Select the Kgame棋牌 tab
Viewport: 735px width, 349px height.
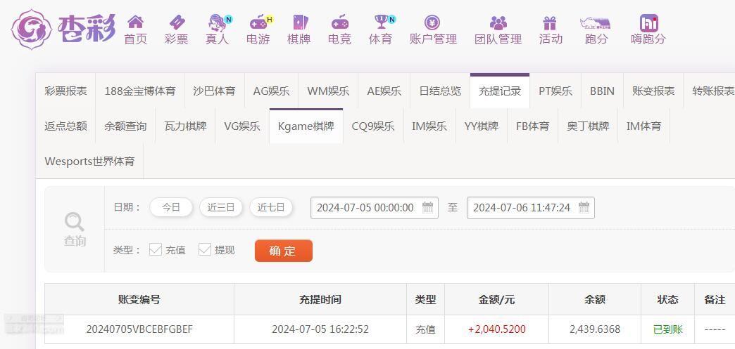(306, 126)
